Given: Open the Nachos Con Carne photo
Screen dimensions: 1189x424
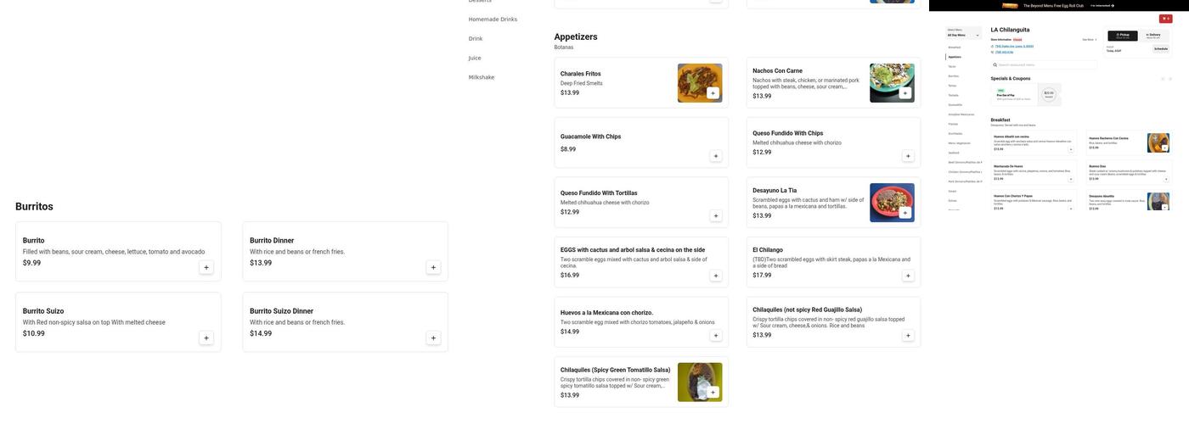Looking at the screenshot, I should tap(892, 83).
